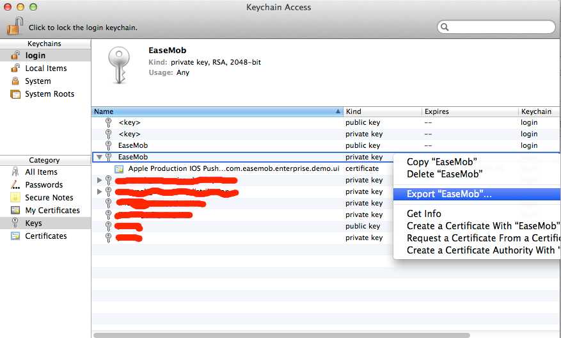Click the horizontal scrollbar at bottom of list
This screenshot has width=561, height=338.
pyautogui.click(x=281, y=335)
